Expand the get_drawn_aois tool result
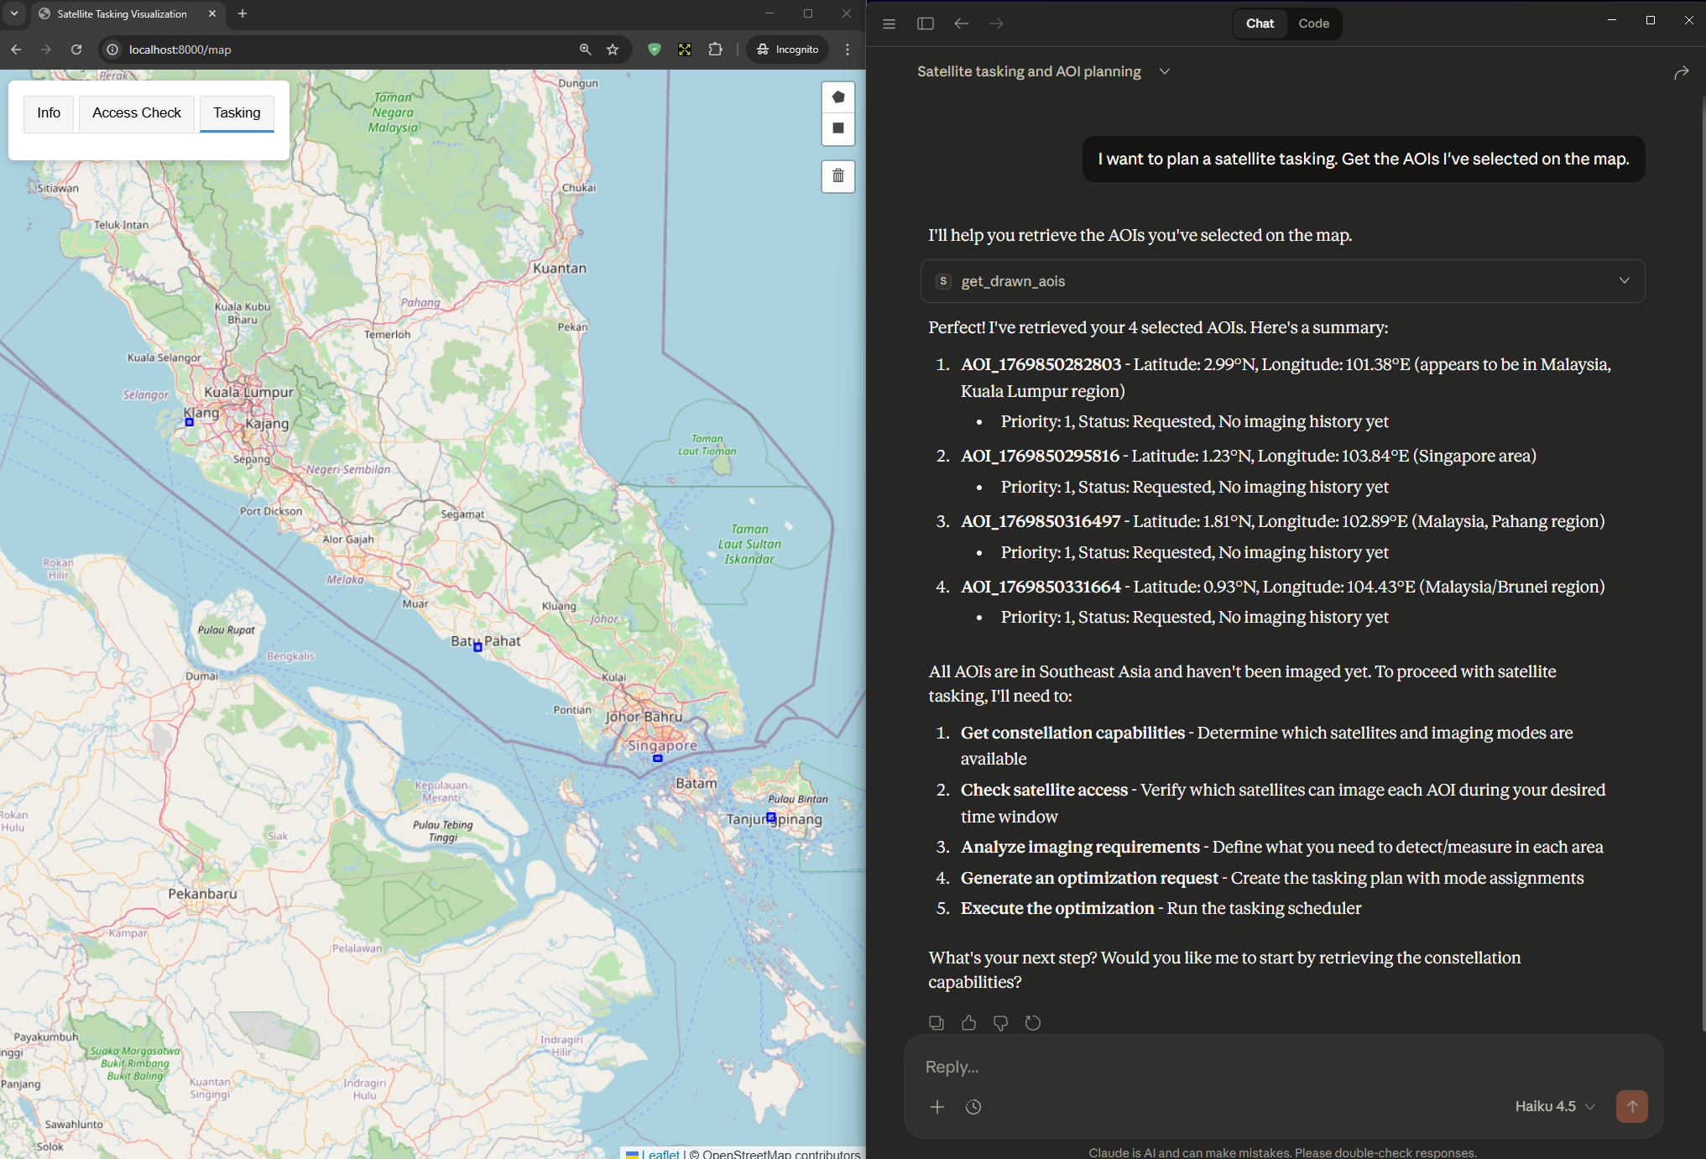 [1624, 280]
